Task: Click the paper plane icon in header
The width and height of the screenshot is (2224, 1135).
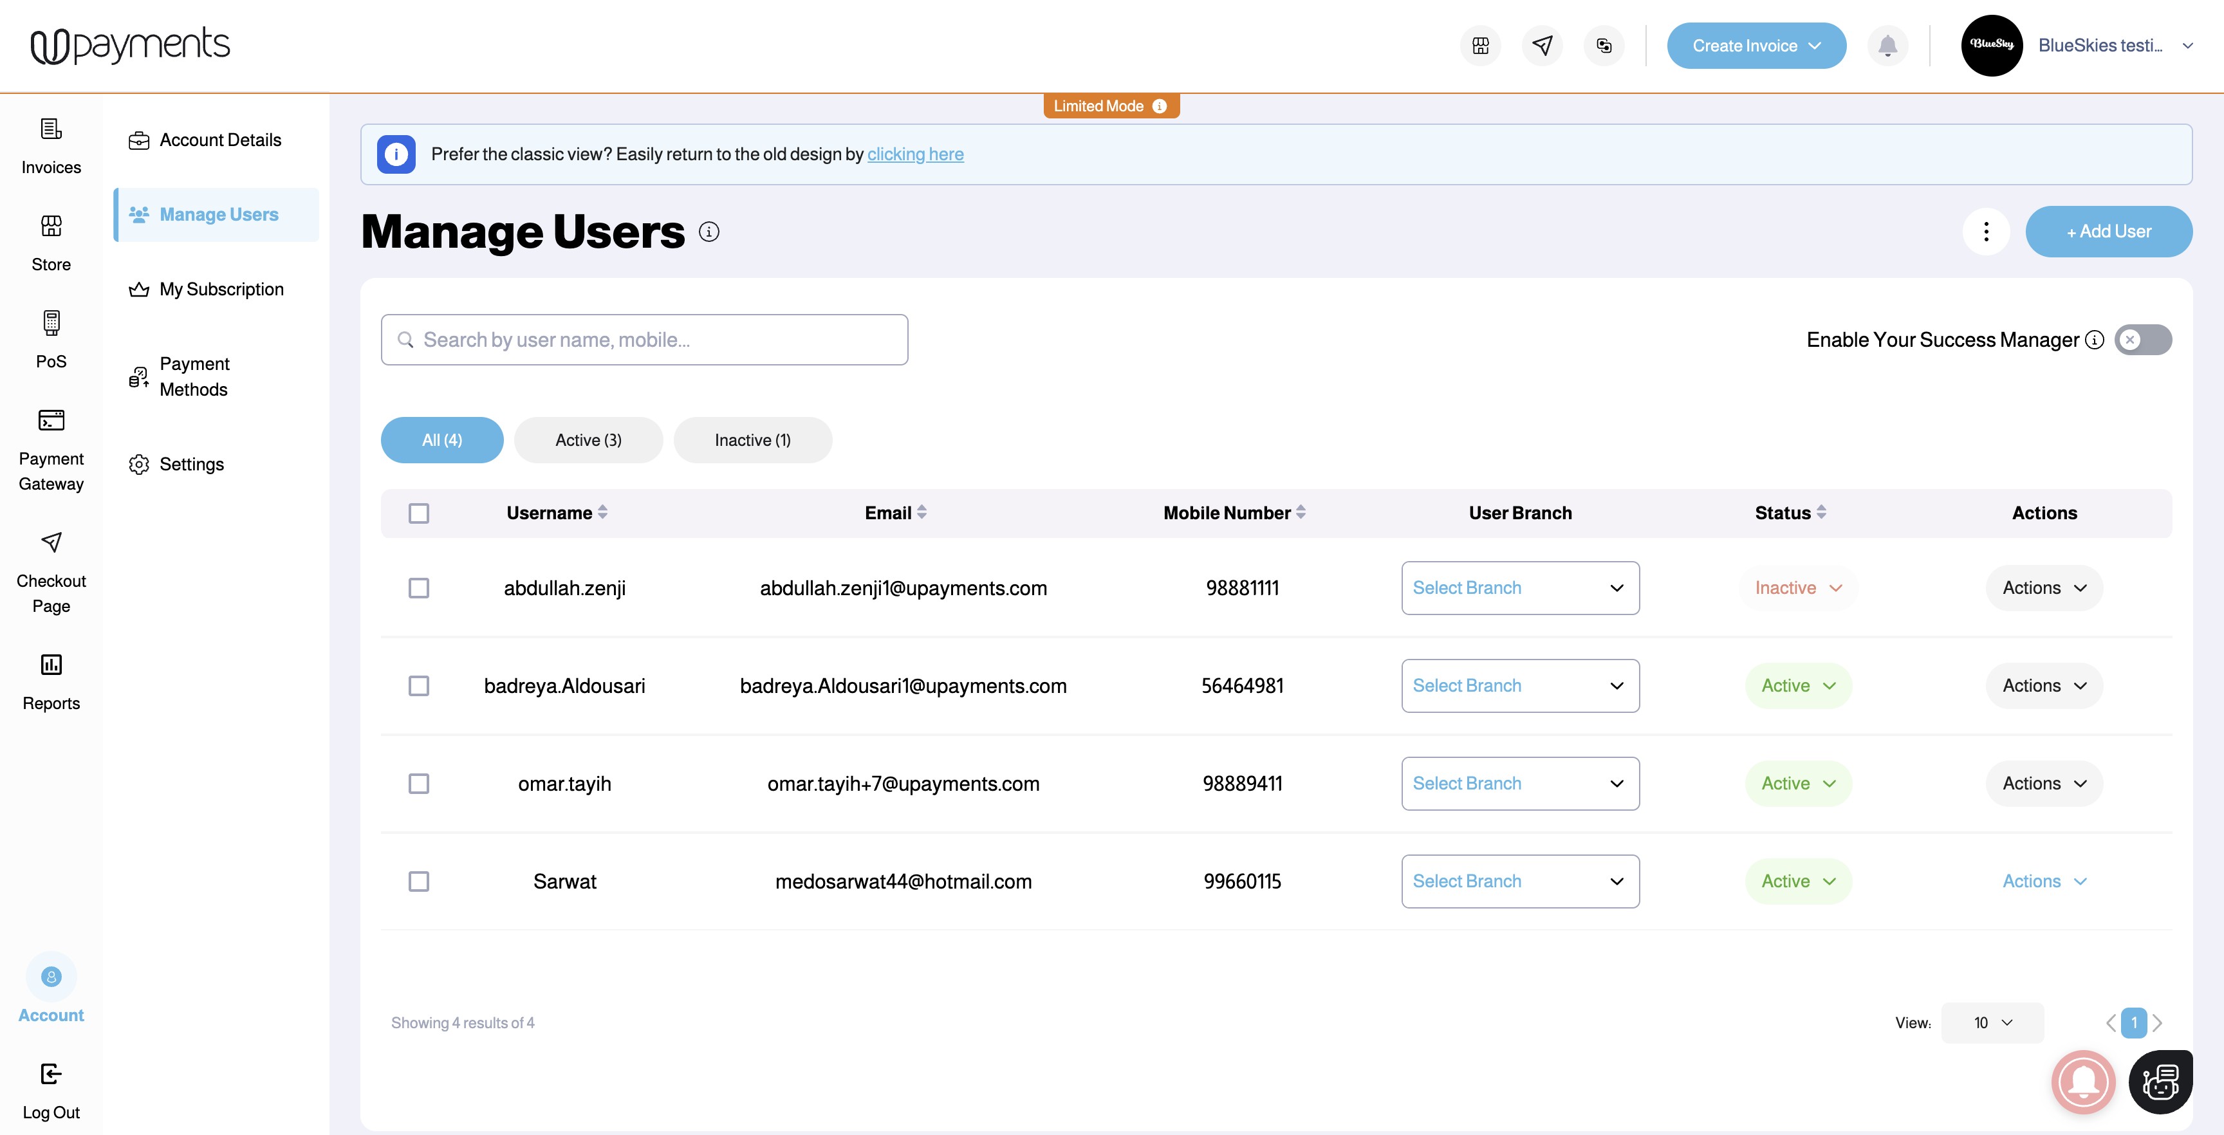Action: click(1542, 46)
